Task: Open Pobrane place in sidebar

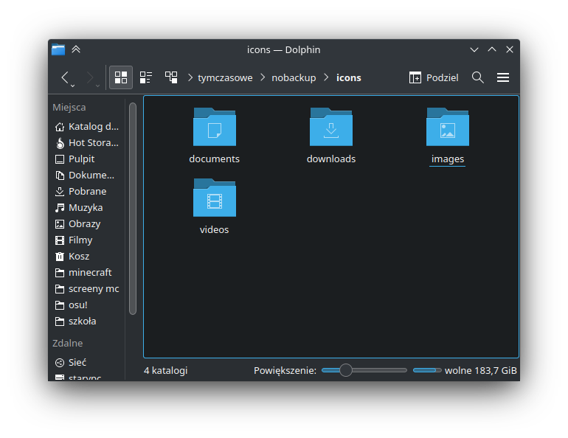Action: coord(87,191)
